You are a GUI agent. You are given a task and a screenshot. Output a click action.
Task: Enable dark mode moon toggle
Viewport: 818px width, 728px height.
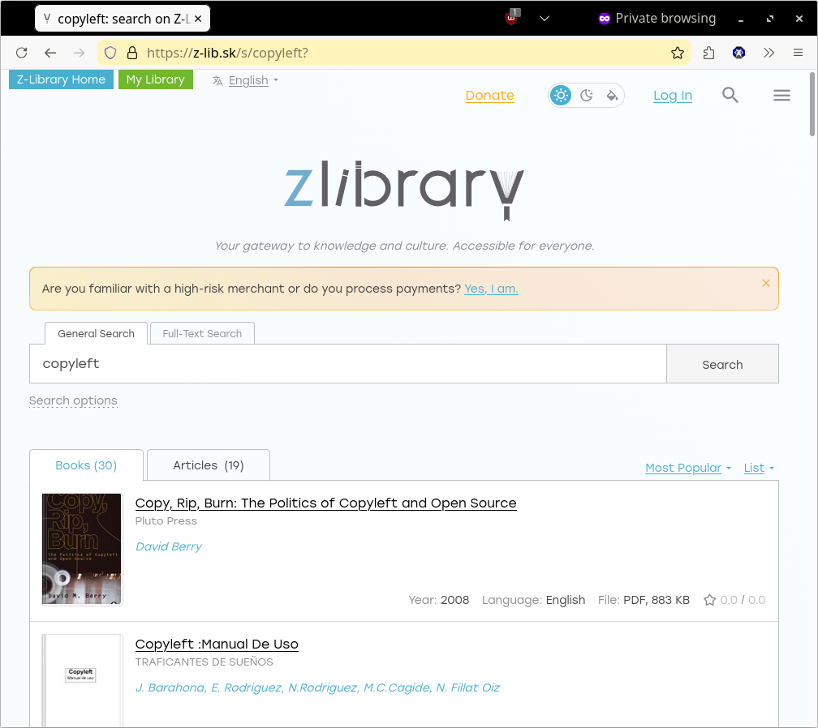pos(587,96)
